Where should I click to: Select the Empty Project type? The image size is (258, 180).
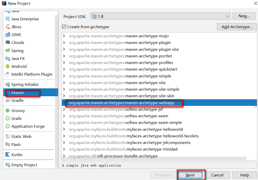coord(29,165)
